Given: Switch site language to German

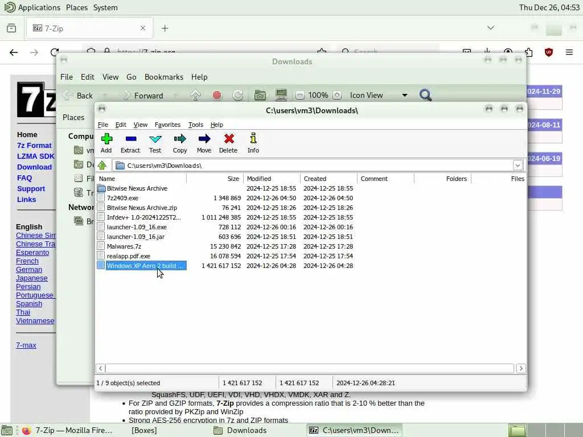Looking at the screenshot, I should (x=29, y=269).
